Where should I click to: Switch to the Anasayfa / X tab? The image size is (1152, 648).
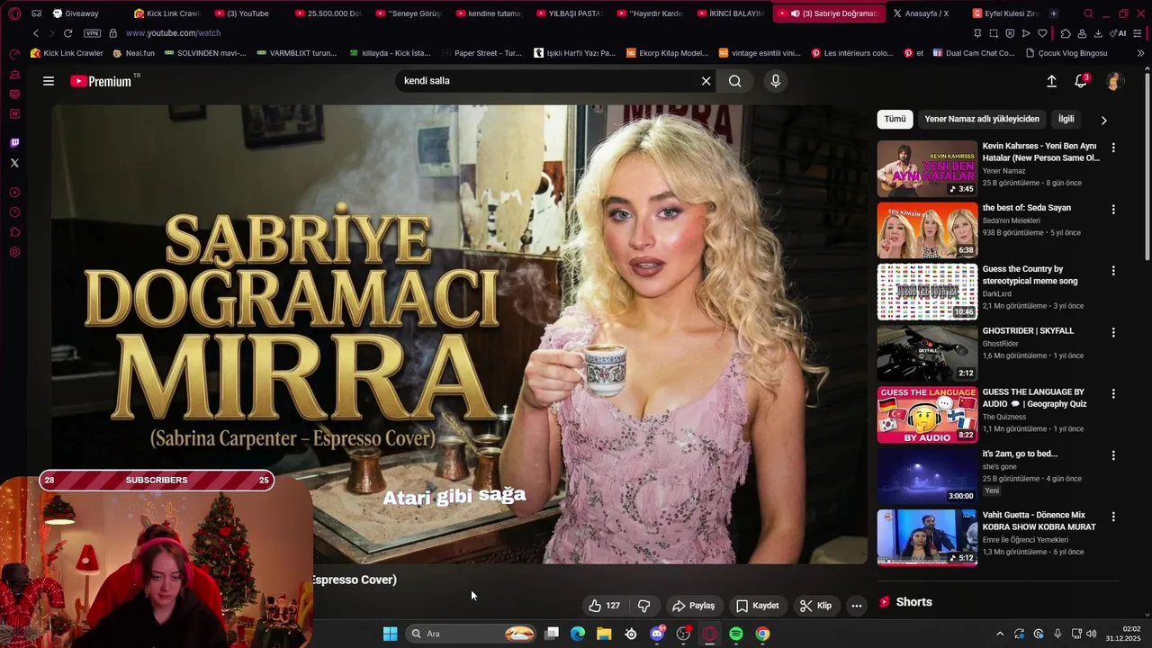pos(920,13)
